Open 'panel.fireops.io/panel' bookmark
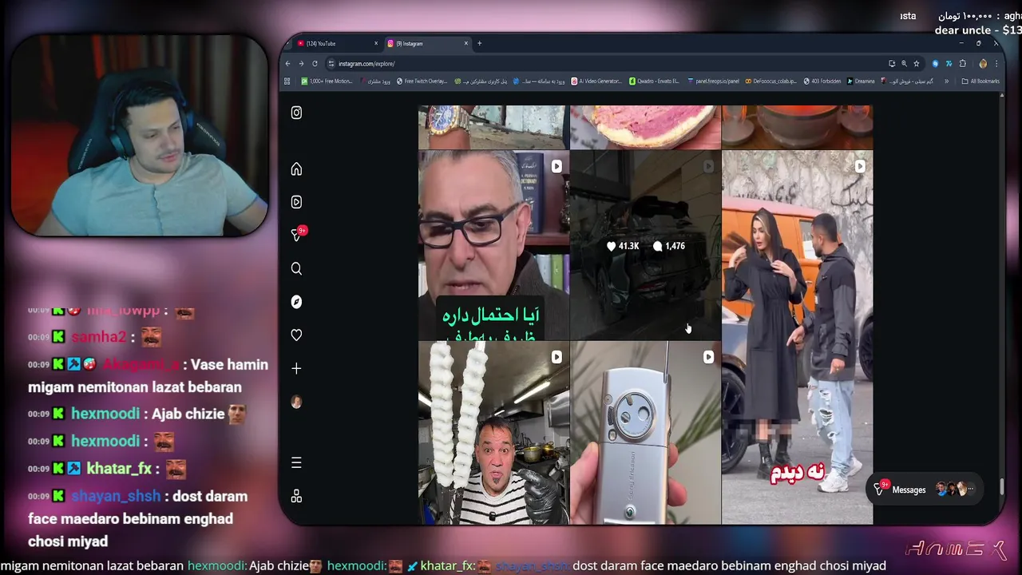Screen dimensions: 1022x575 (713, 81)
